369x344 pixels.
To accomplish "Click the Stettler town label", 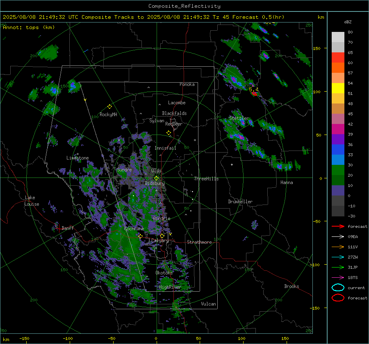I will pyautogui.click(x=239, y=118).
